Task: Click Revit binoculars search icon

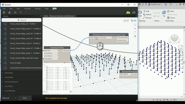Action: (139, 4)
